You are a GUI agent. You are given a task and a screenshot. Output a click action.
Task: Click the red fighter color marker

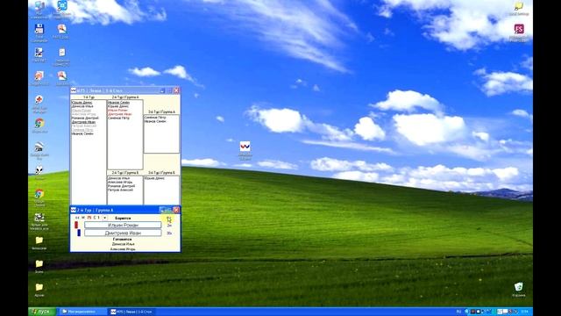point(76,225)
